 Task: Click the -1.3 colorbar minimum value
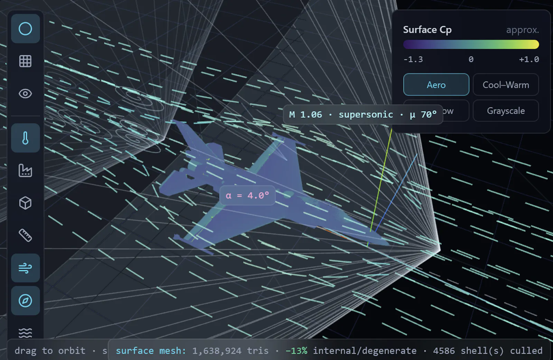413,59
